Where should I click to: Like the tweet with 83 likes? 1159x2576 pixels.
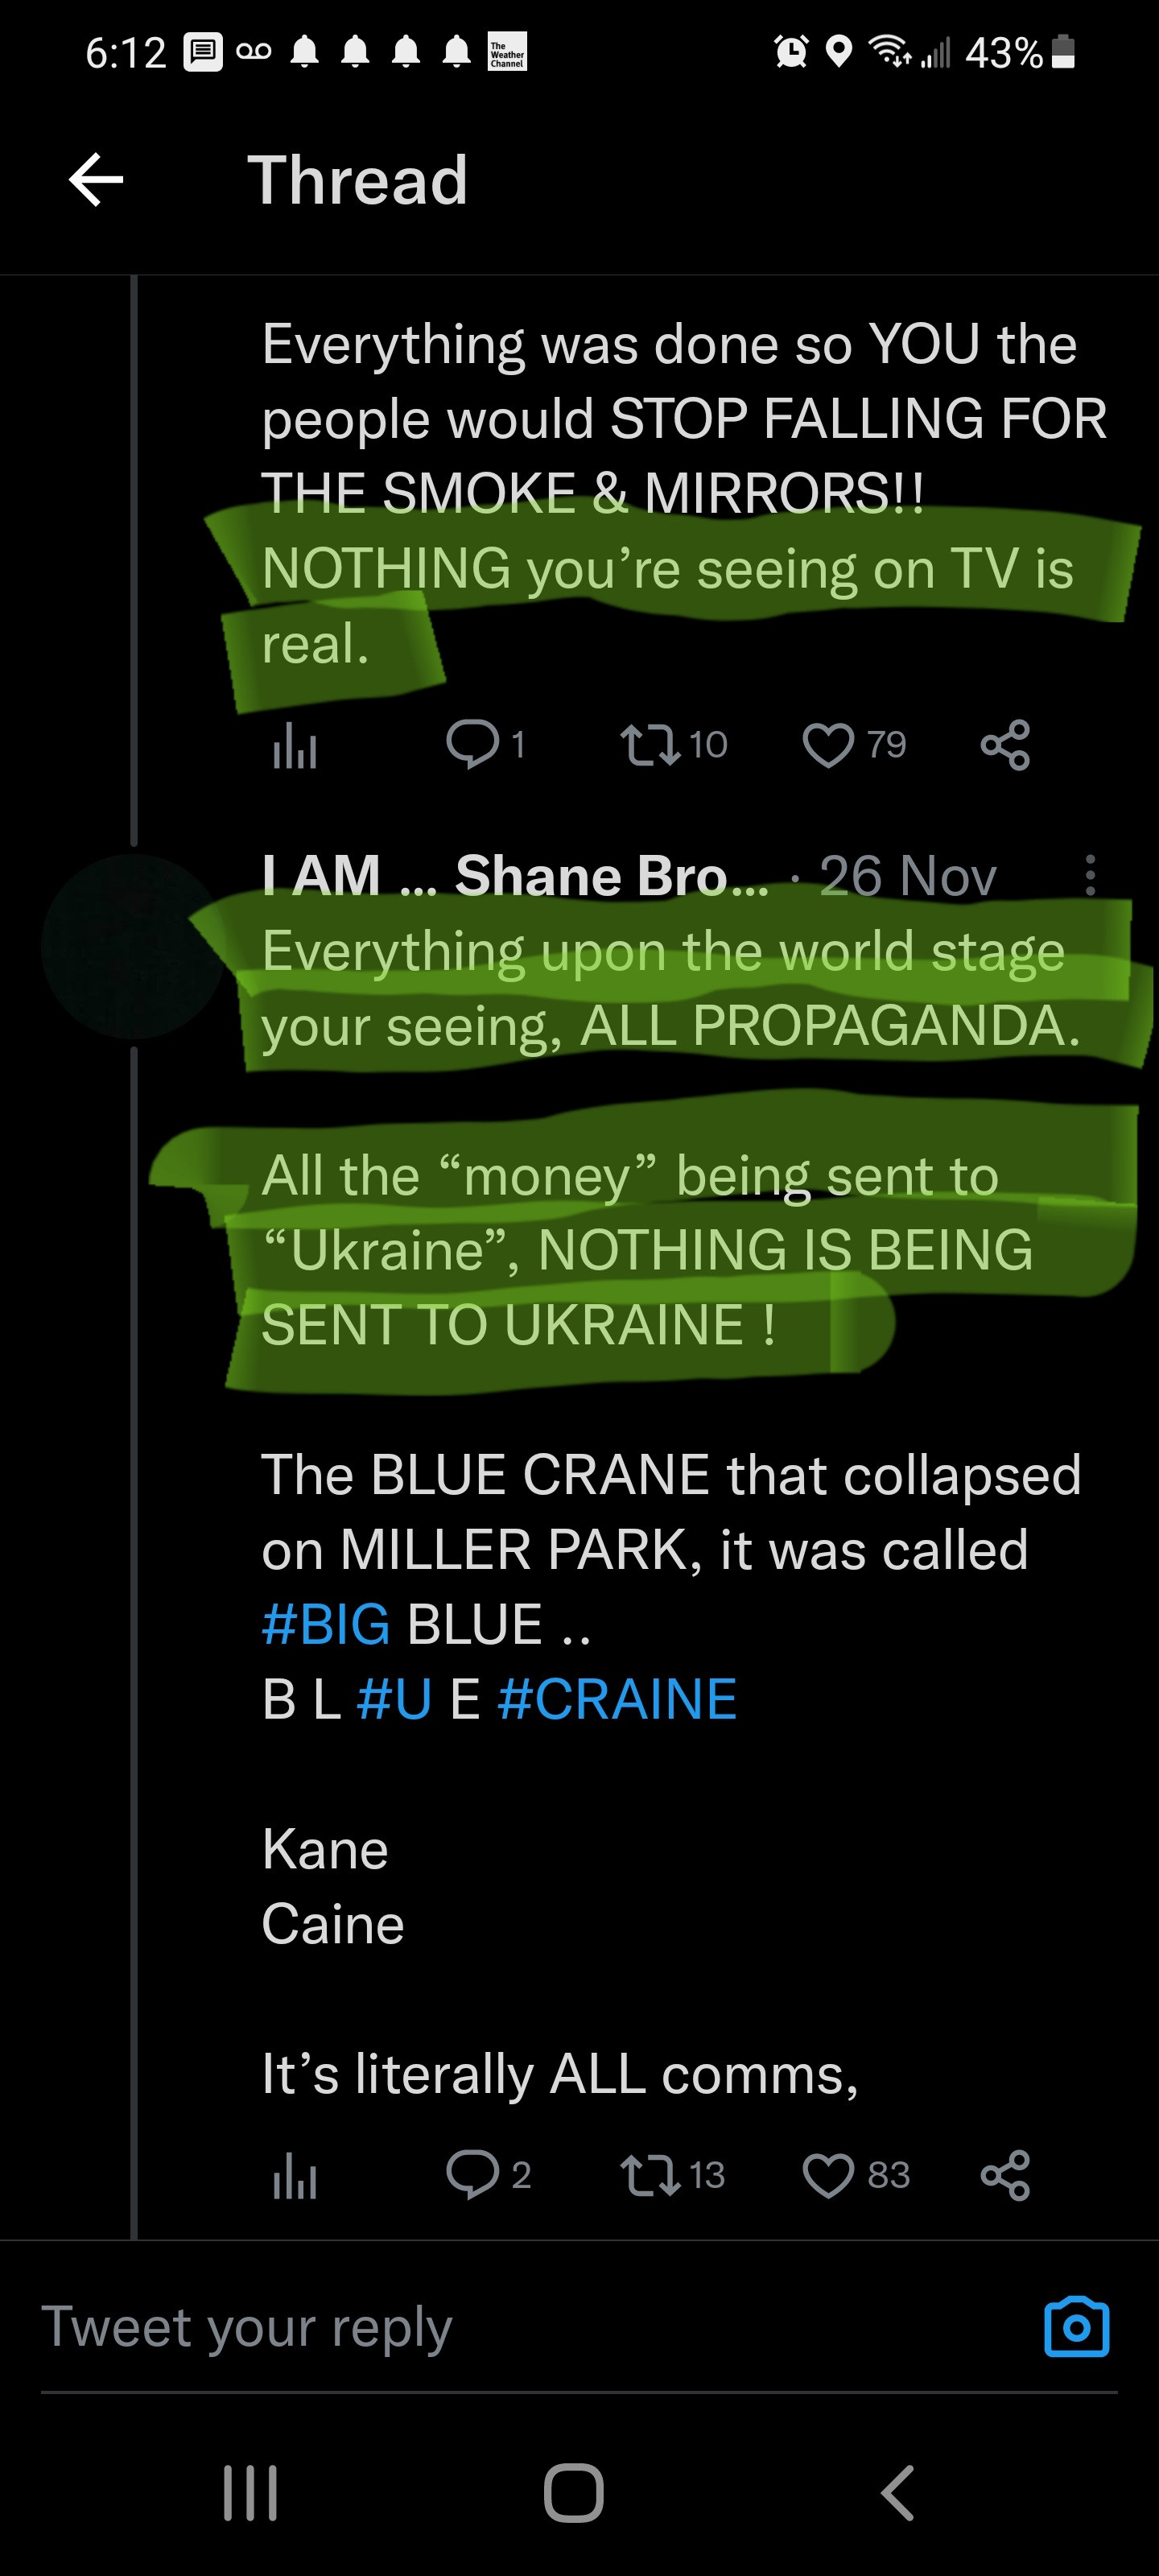coord(828,2175)
